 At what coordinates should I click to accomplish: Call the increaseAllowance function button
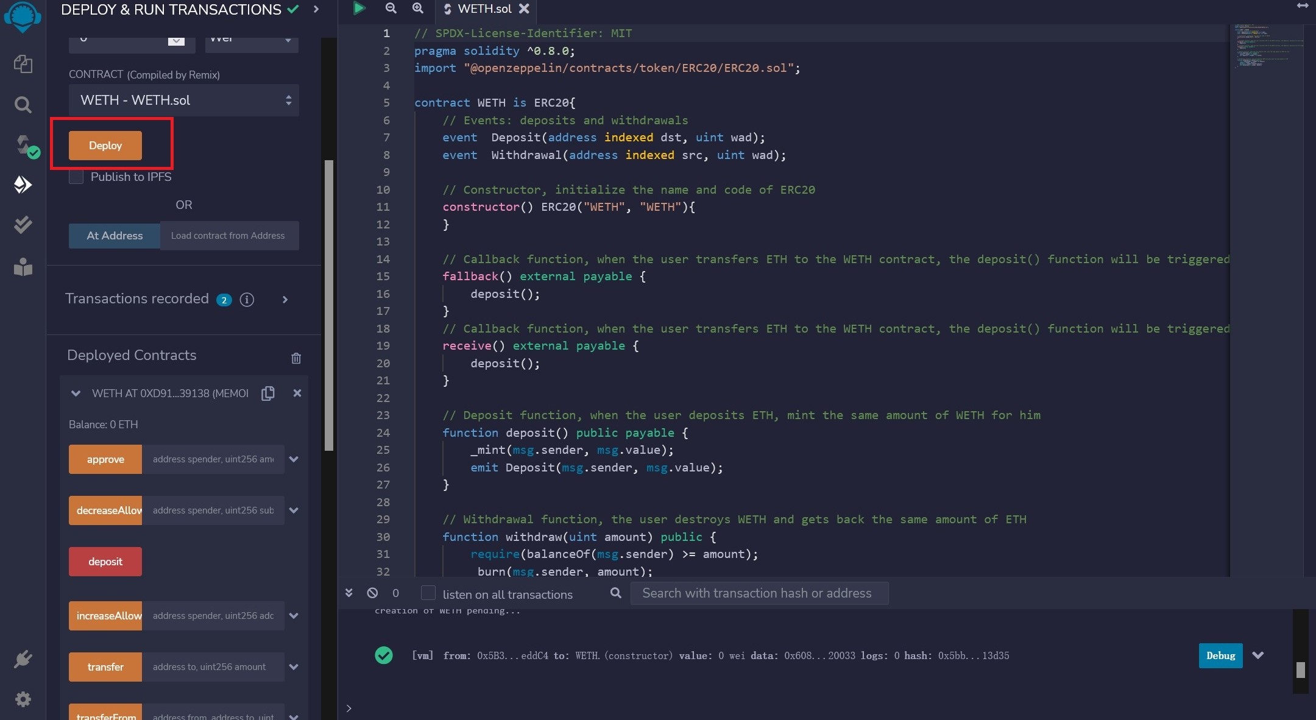tap(105, 616)
